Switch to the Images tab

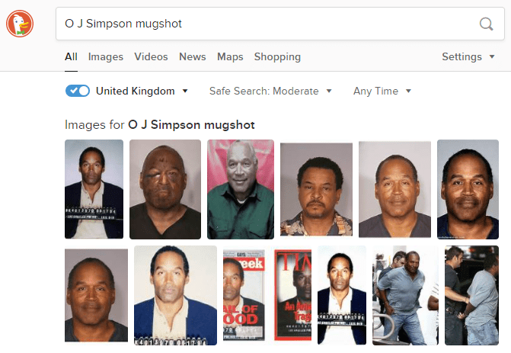tap(106, 56)
